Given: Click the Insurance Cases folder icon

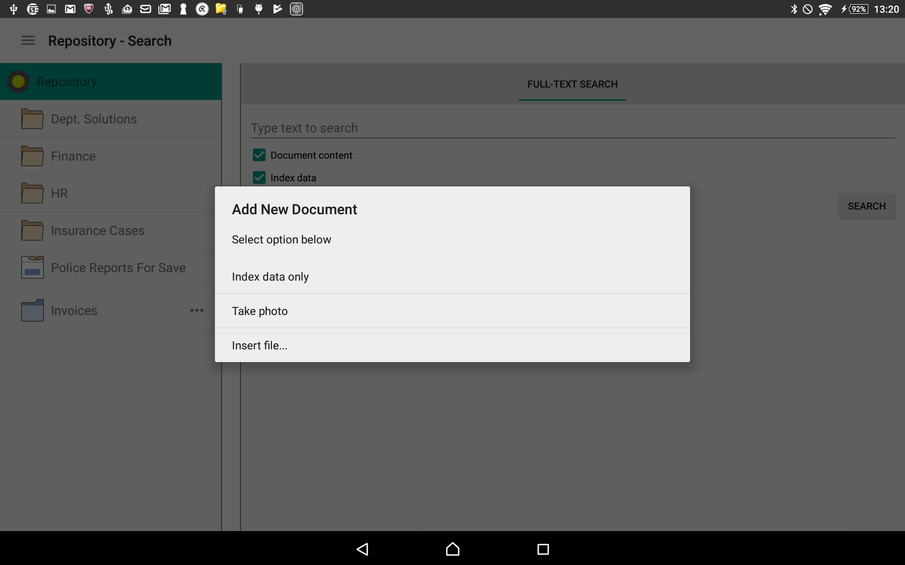Looking at the screenshot, I should click(x=31, y=230).
